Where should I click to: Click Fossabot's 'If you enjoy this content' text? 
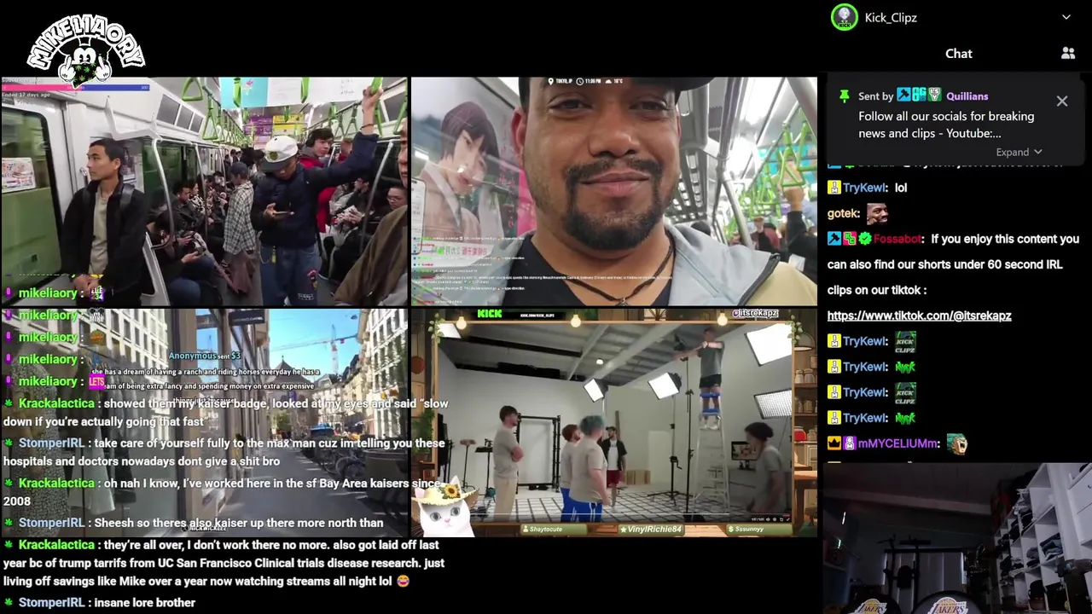[x=953, y=264]
